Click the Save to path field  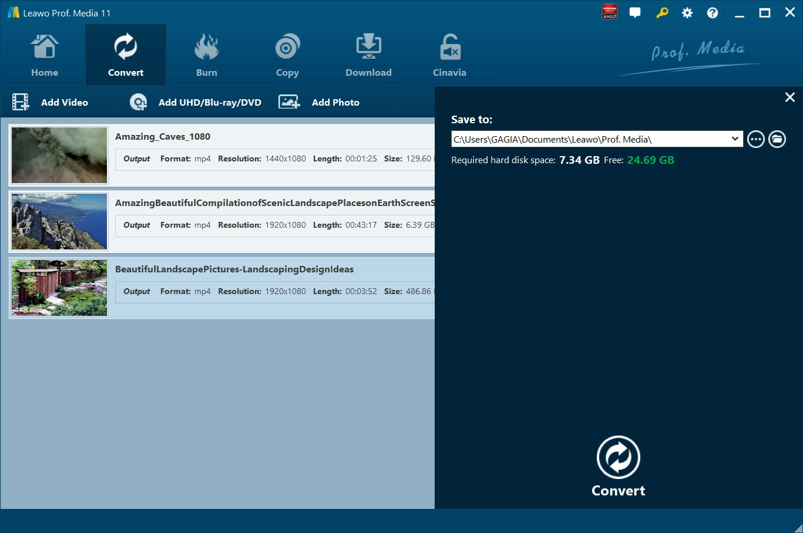click(587, 139)
